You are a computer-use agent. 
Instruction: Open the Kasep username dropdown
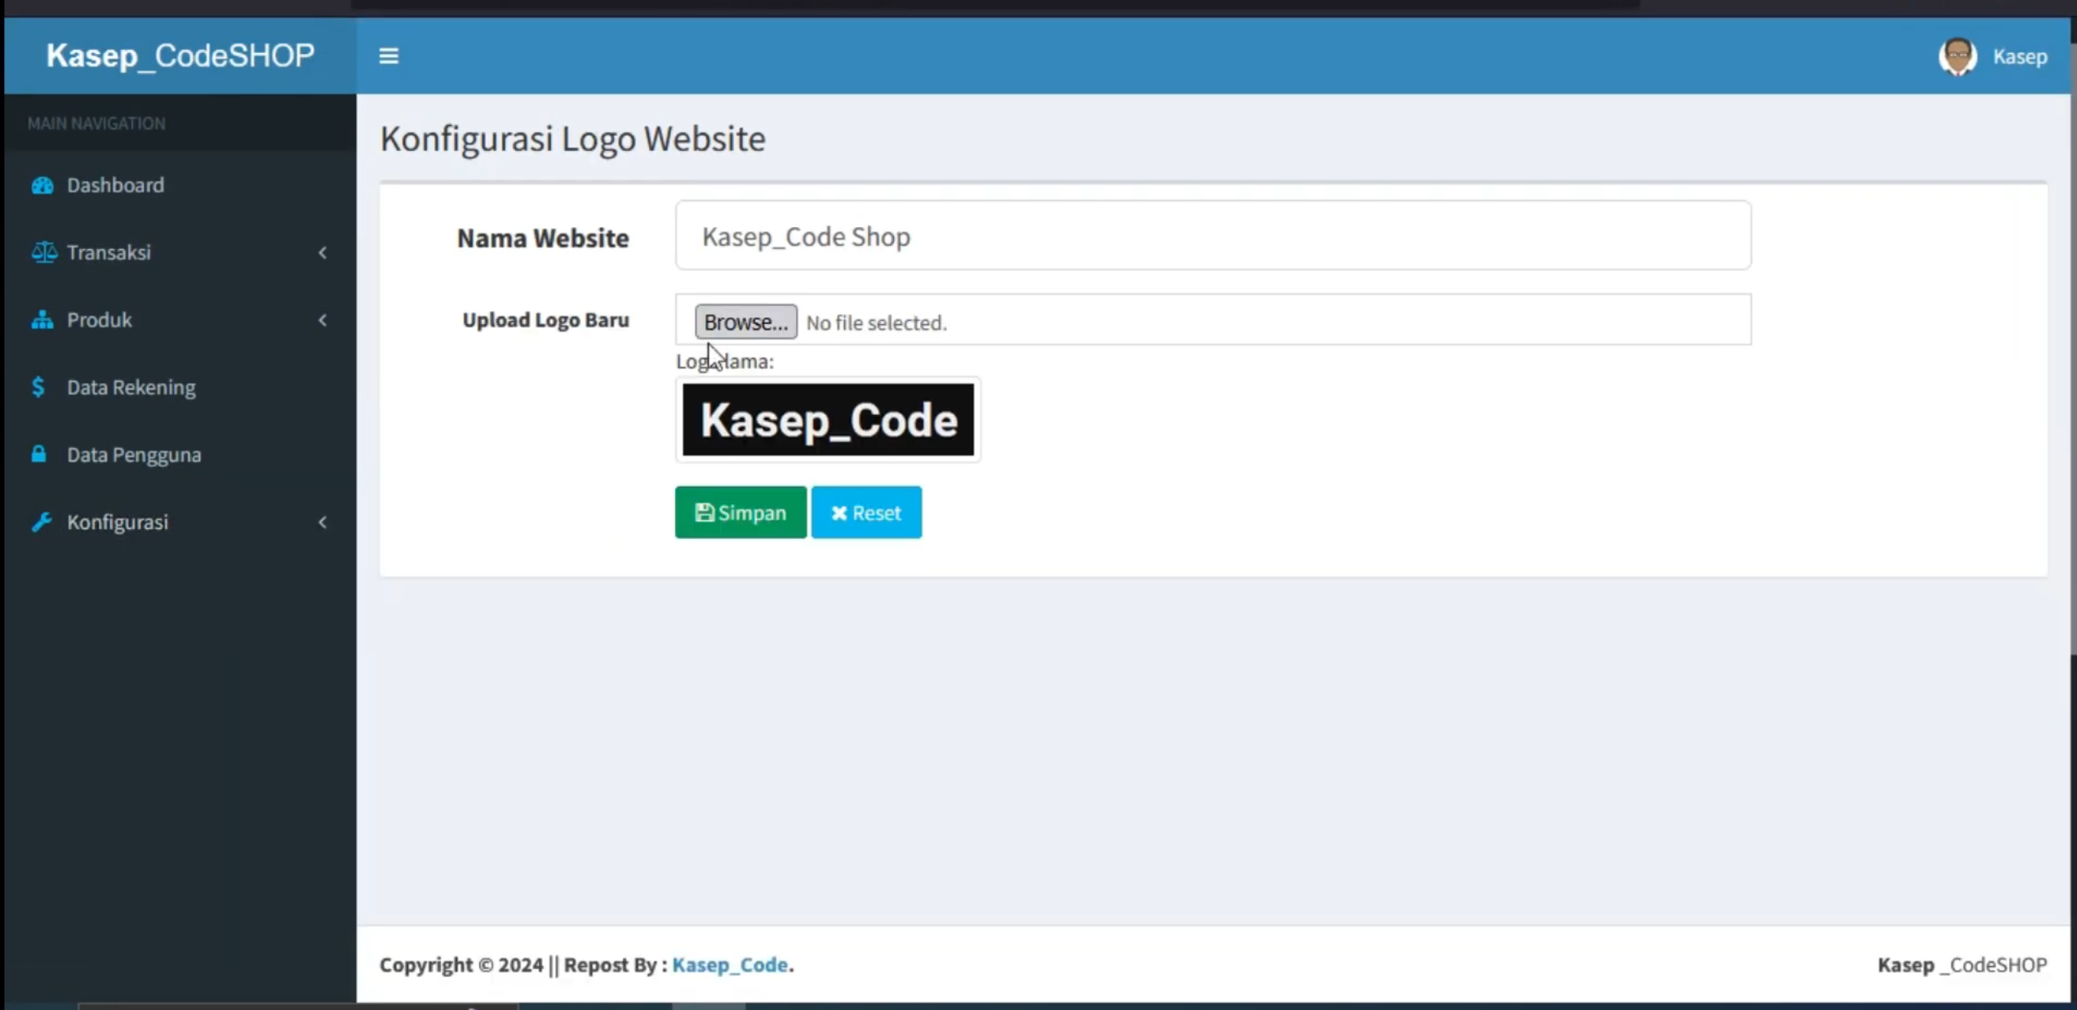(2020, 57)
